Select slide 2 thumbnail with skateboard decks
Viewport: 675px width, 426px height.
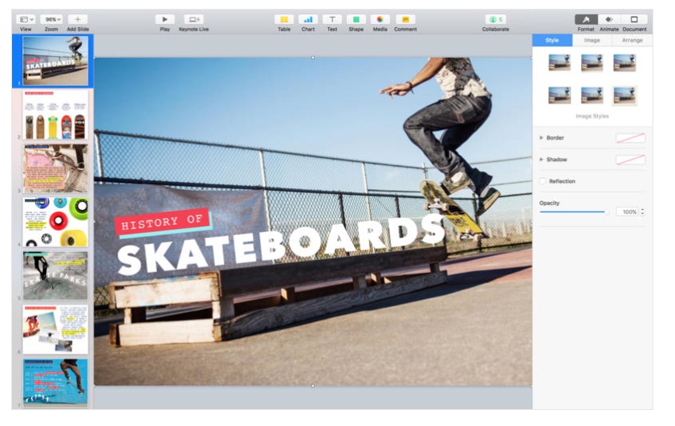55,115
